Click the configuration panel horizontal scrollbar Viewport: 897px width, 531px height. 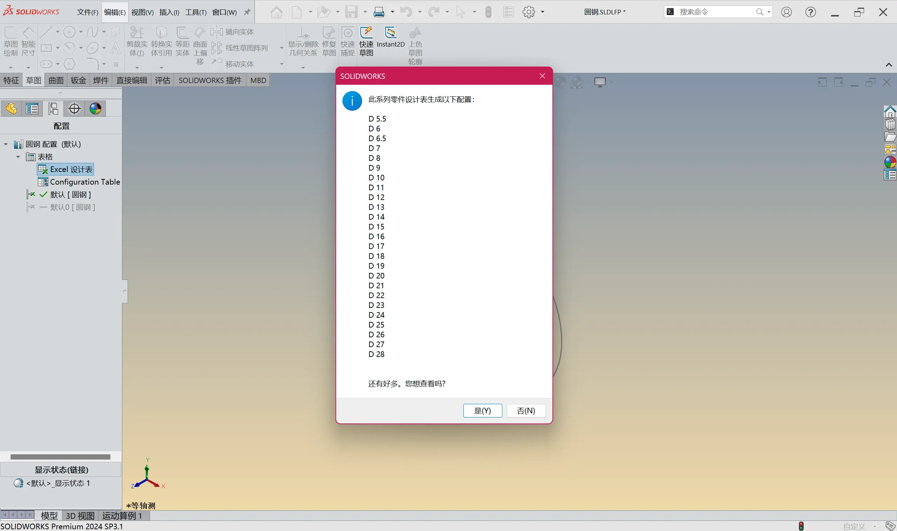pyautogui.click(x=60, y=457)
